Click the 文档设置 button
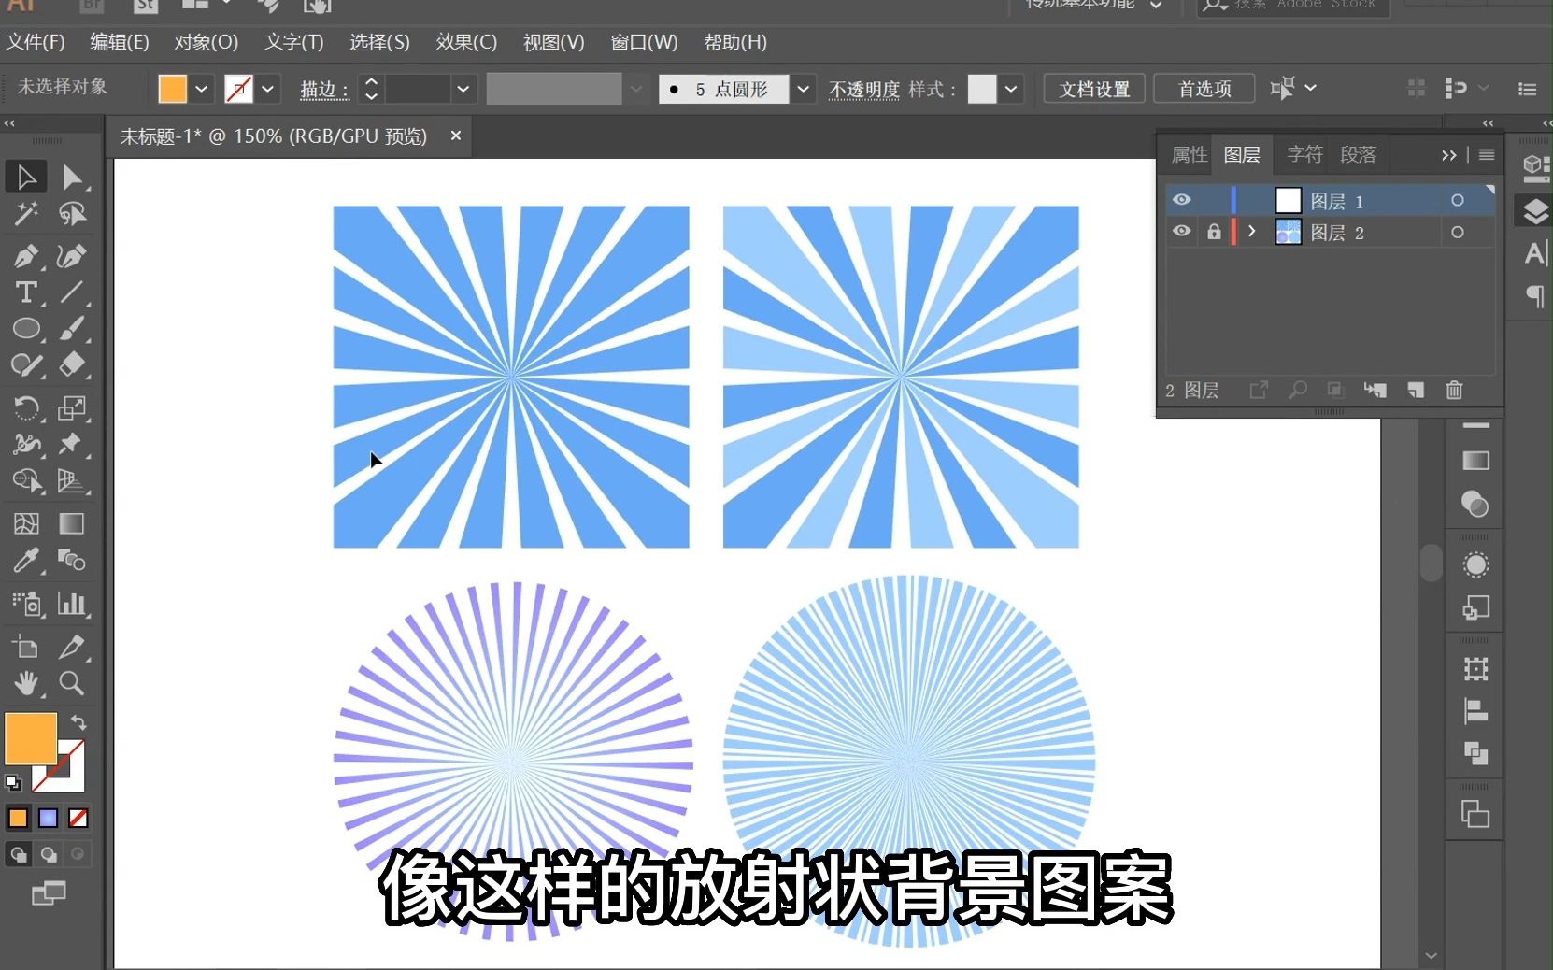Image resolution: width=1553 pixels, height=970 pixels. pos(1091,88)
